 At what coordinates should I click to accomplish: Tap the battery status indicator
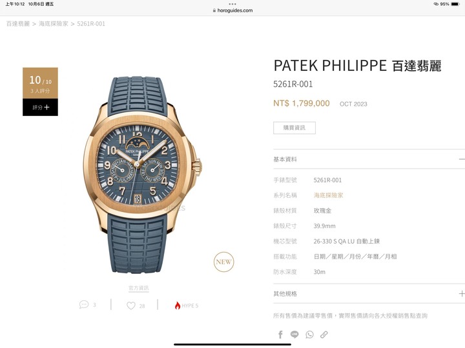[455, 4]
